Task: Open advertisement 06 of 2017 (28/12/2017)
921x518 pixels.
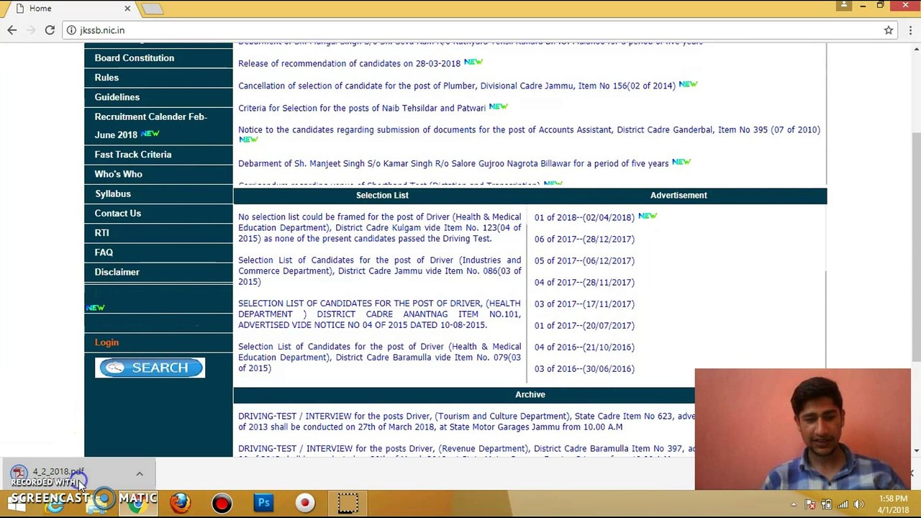Action: [584, 239]
